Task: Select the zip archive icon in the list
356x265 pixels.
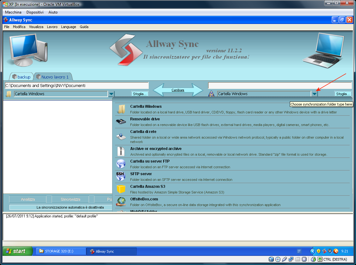Action: tap(121, 151)
